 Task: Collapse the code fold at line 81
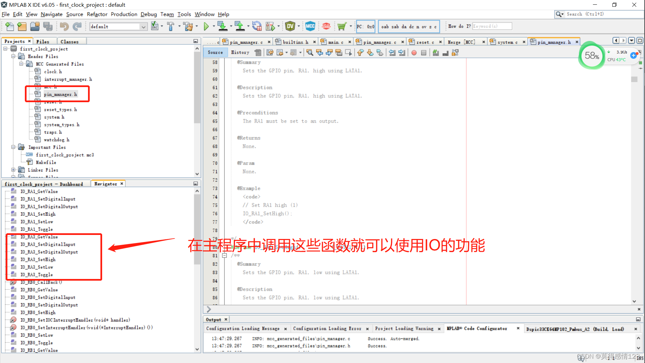point(224,255)
